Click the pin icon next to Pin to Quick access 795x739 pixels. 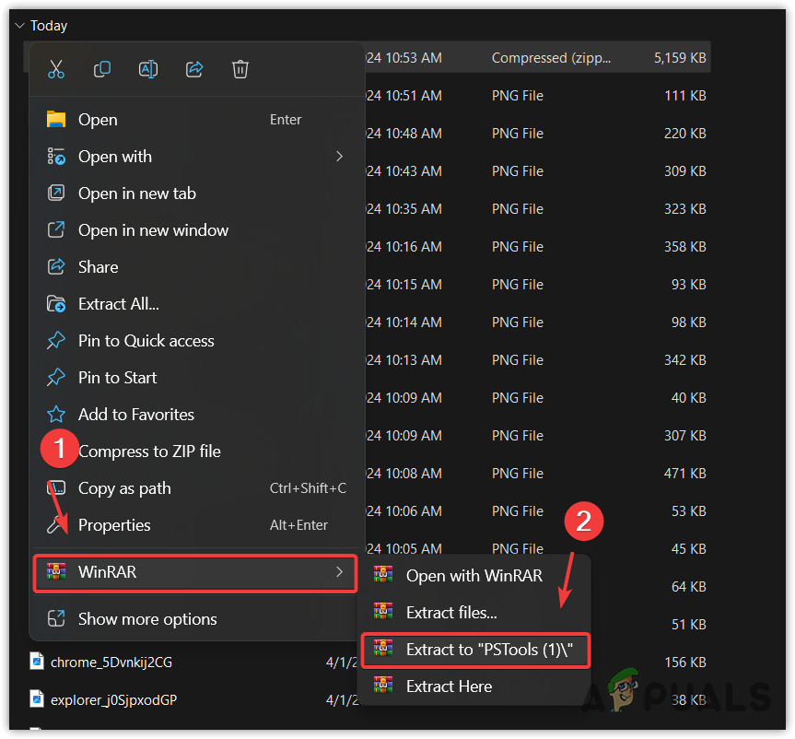[x=56, y=340]
